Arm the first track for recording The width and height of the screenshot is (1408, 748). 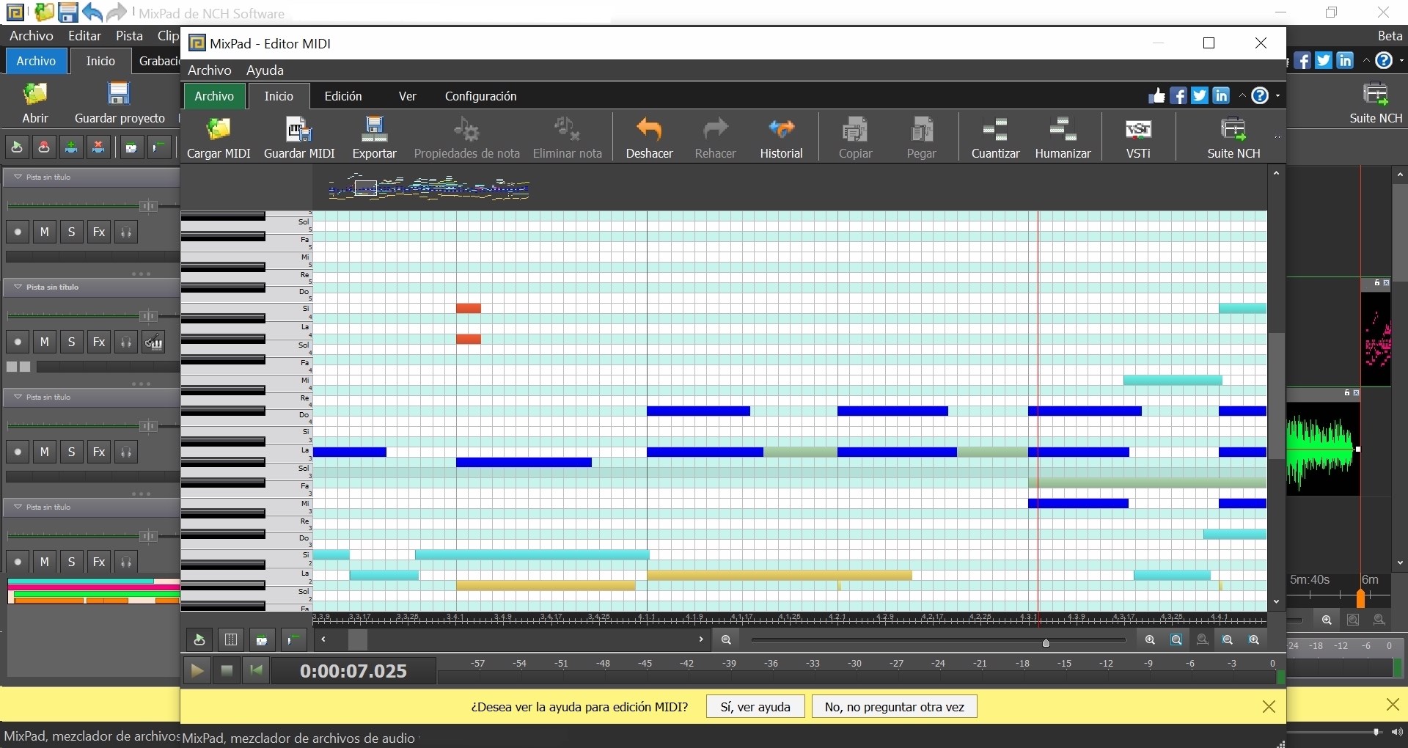(x=17, y=232)
